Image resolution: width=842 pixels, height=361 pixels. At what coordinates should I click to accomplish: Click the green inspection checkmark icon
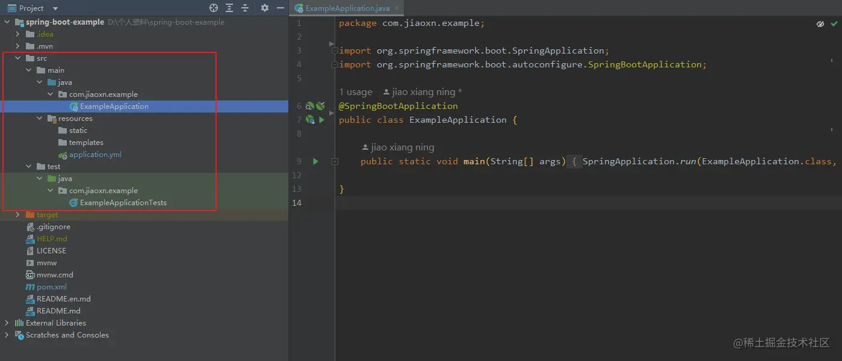click(x=834, y=24)
